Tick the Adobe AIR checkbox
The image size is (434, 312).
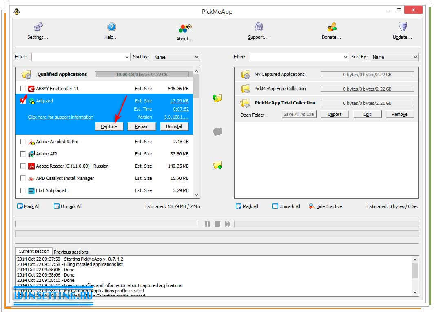(23, 154)
